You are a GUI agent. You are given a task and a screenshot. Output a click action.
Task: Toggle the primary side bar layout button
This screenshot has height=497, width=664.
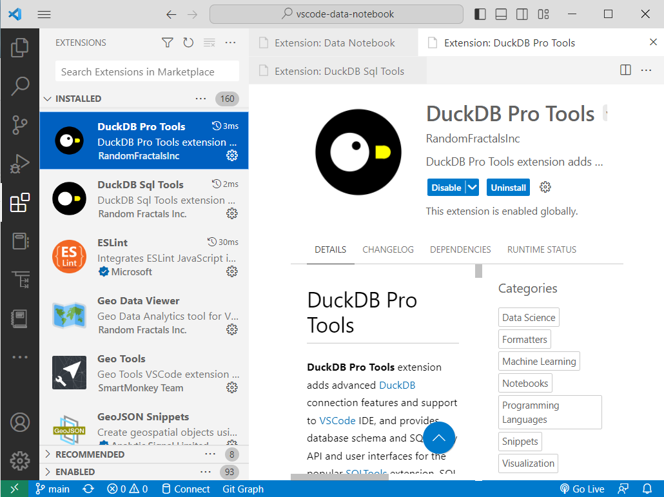pyautogui.click(x=480, y=14)
